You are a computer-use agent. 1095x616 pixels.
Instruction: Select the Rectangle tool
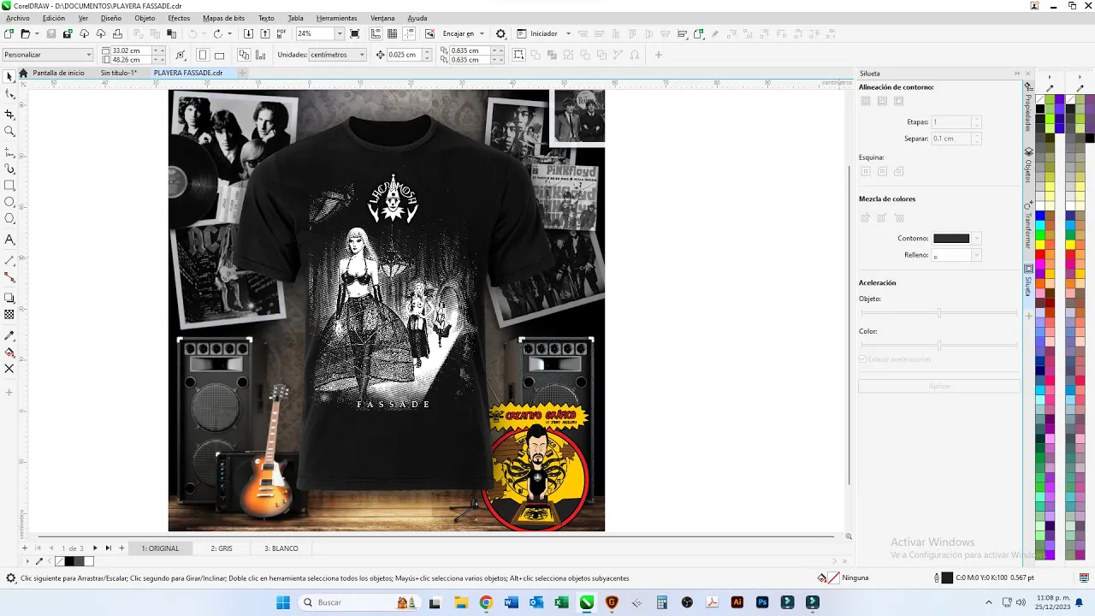pyautogui.click(x=9, y=185)
